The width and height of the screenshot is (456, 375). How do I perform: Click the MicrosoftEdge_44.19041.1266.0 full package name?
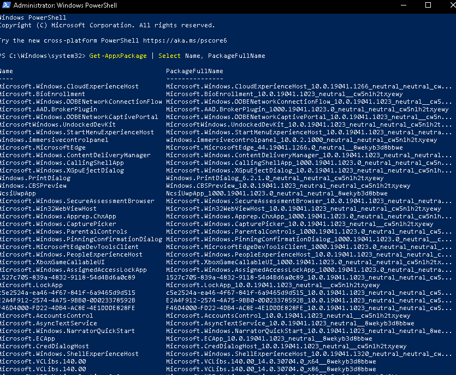tap(284, 148)
